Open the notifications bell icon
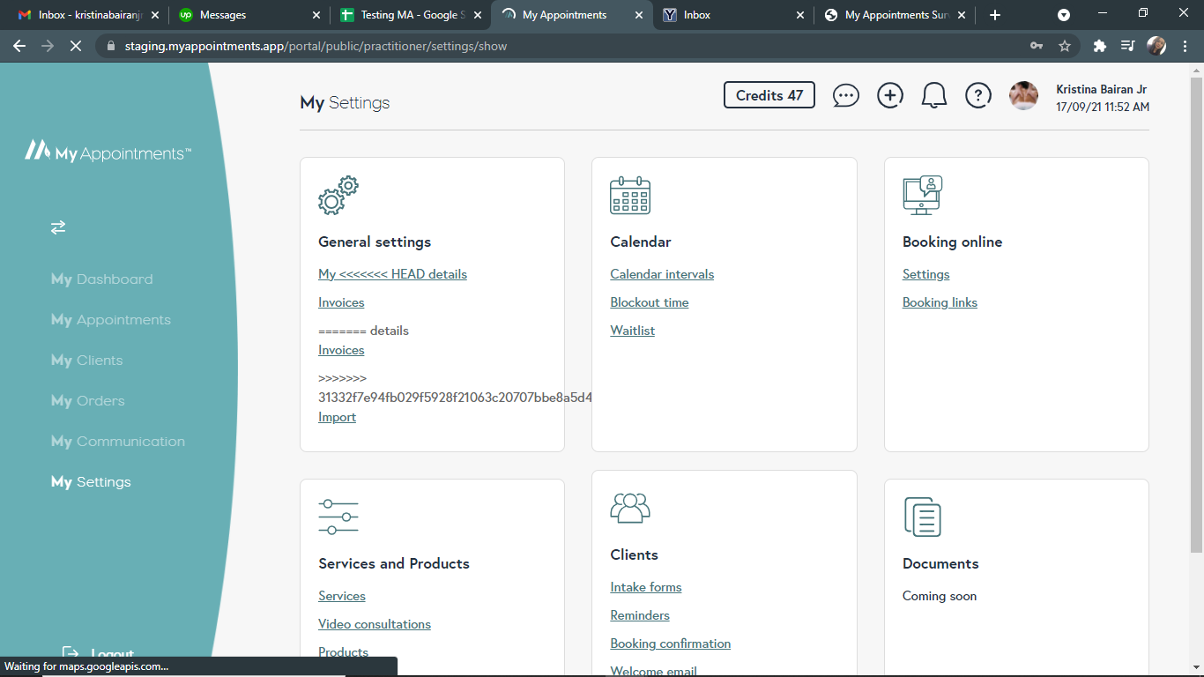The height and width of the screenshot is (677, 1204). click(933, 95)
